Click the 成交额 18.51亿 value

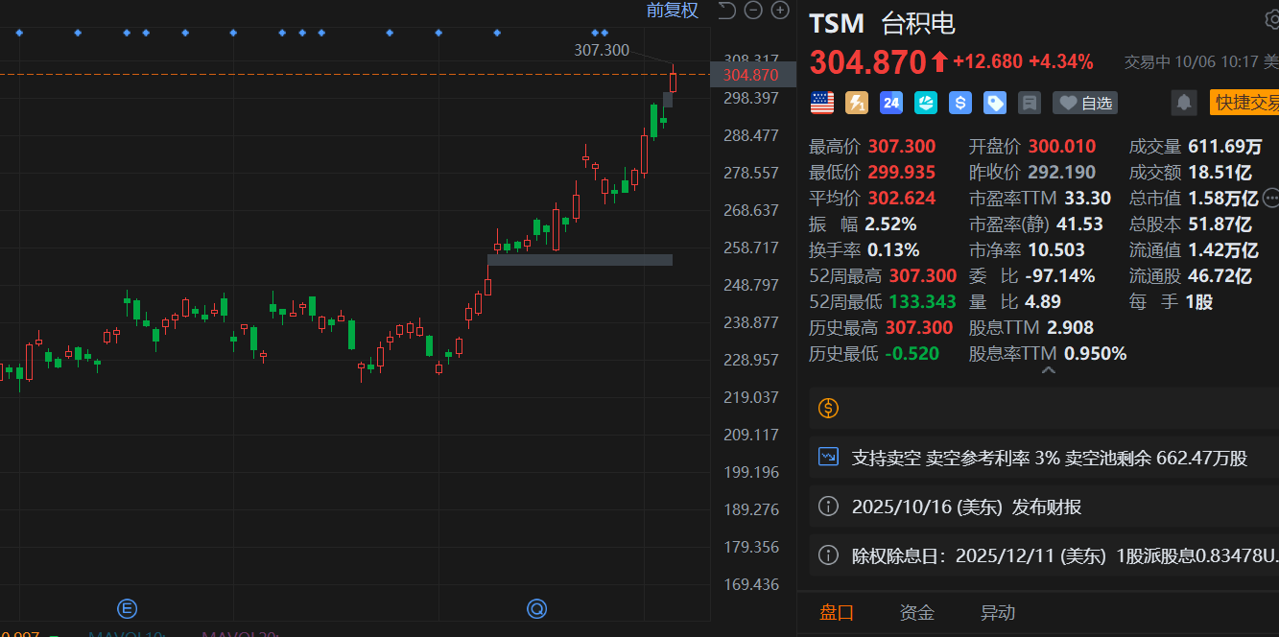coord(1220,173)
